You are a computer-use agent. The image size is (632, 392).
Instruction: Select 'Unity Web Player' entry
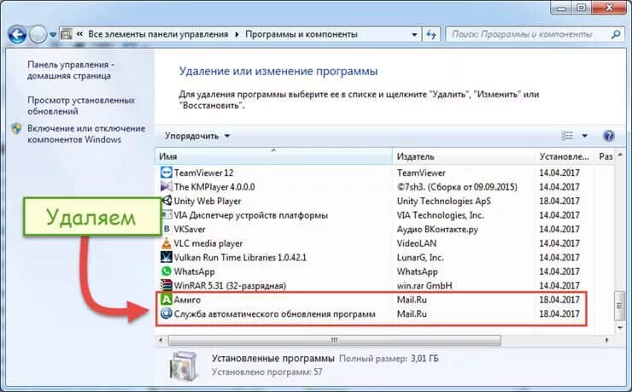click(208, 201)
